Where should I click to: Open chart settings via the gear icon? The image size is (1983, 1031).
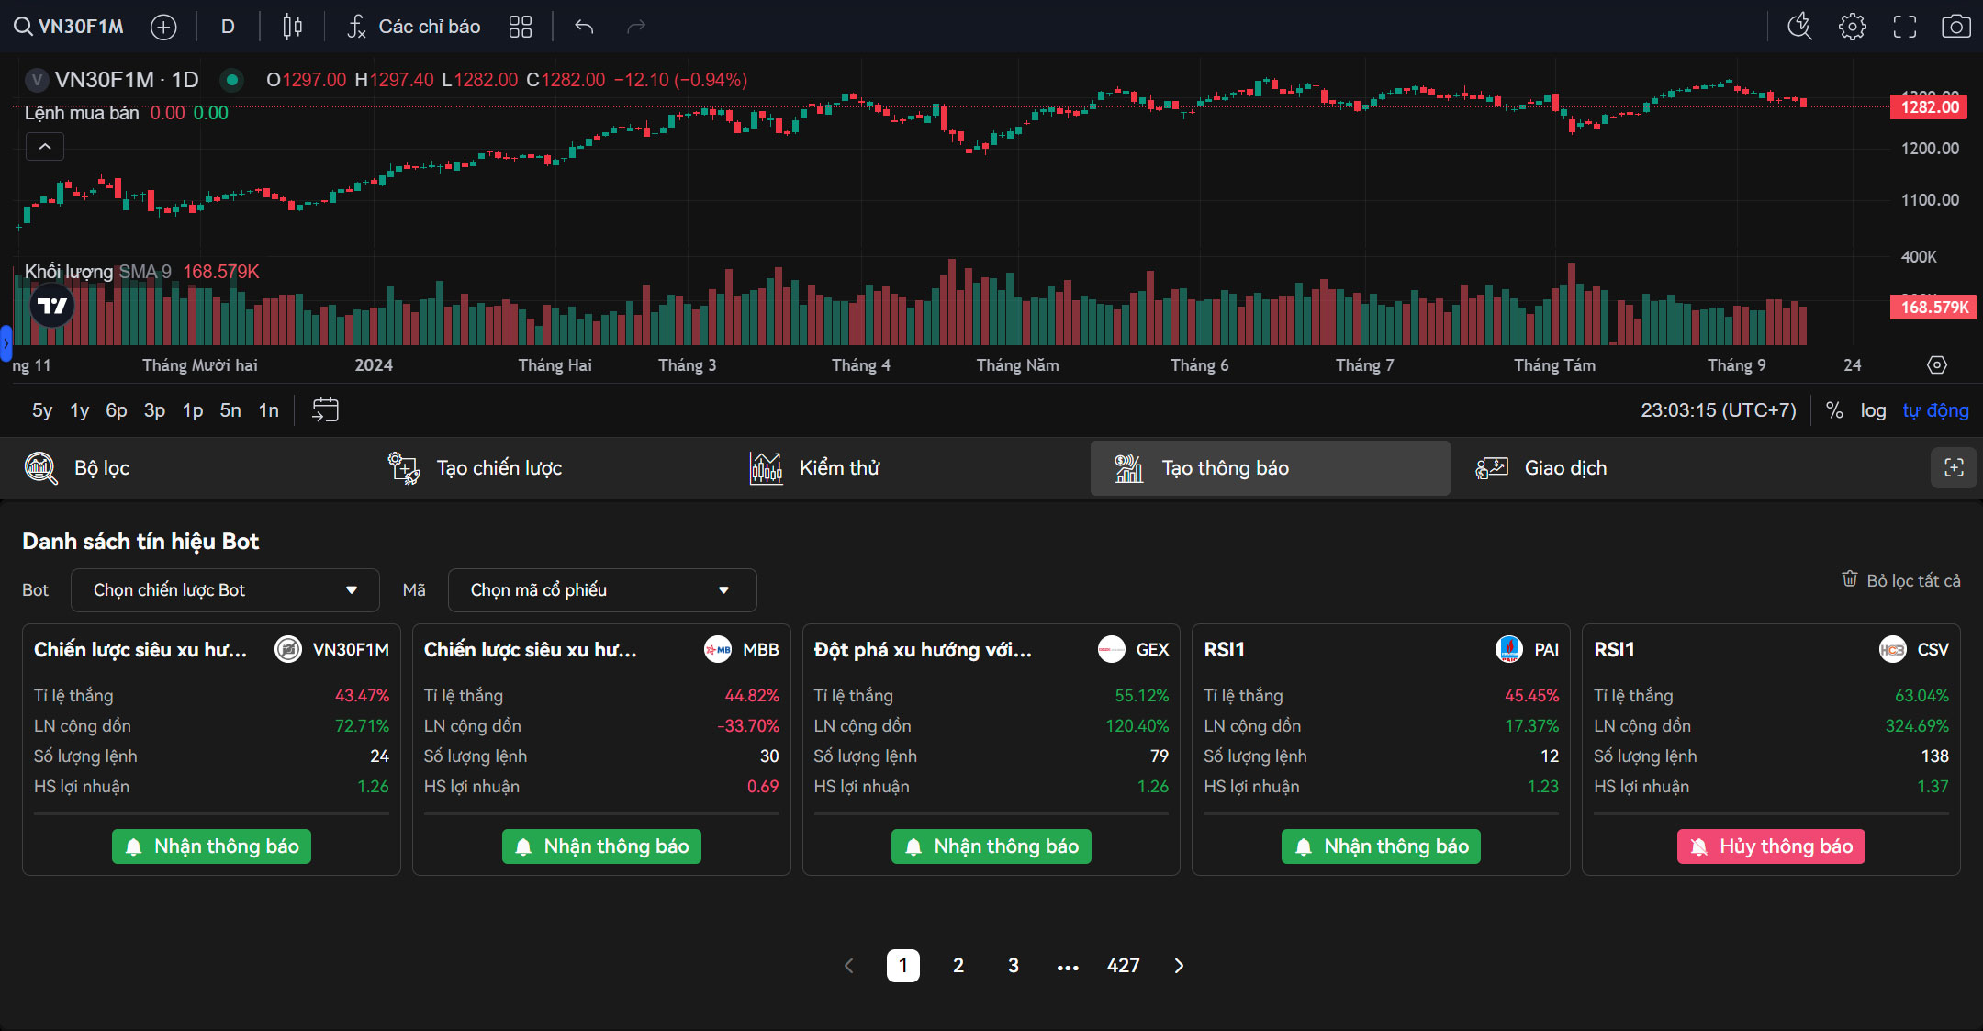(1854, 26)
